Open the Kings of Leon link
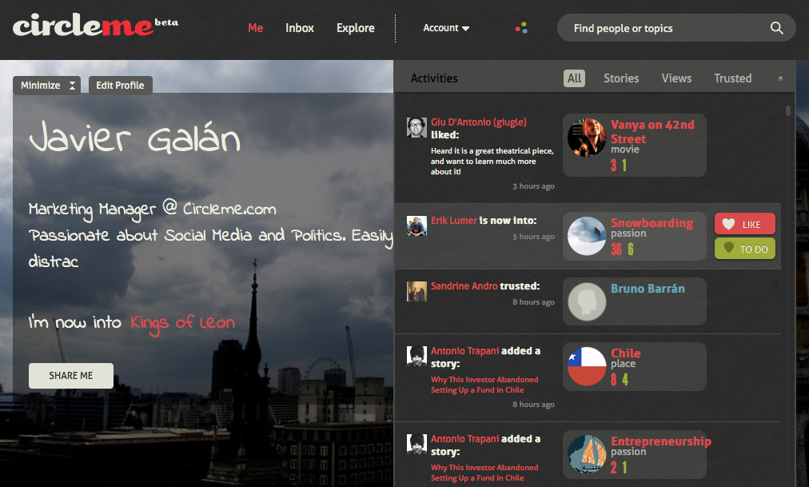 pos(182,322)
